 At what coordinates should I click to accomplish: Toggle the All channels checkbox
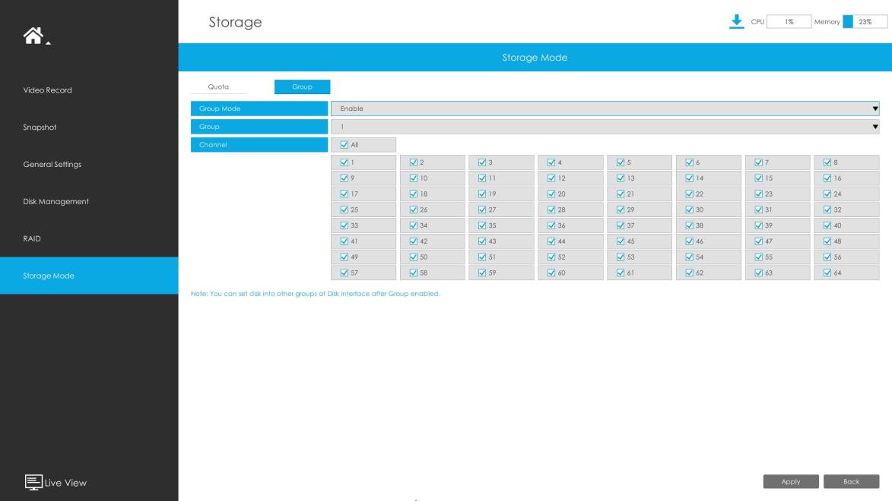(x=344, y=145)
